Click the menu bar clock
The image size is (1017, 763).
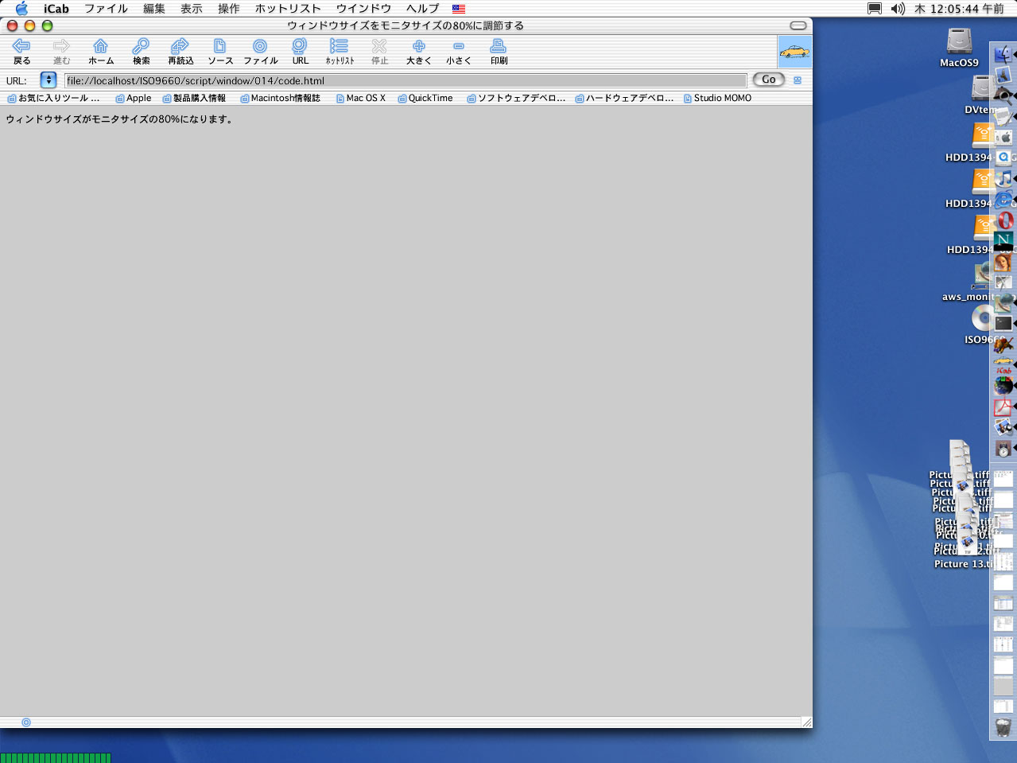959,9
